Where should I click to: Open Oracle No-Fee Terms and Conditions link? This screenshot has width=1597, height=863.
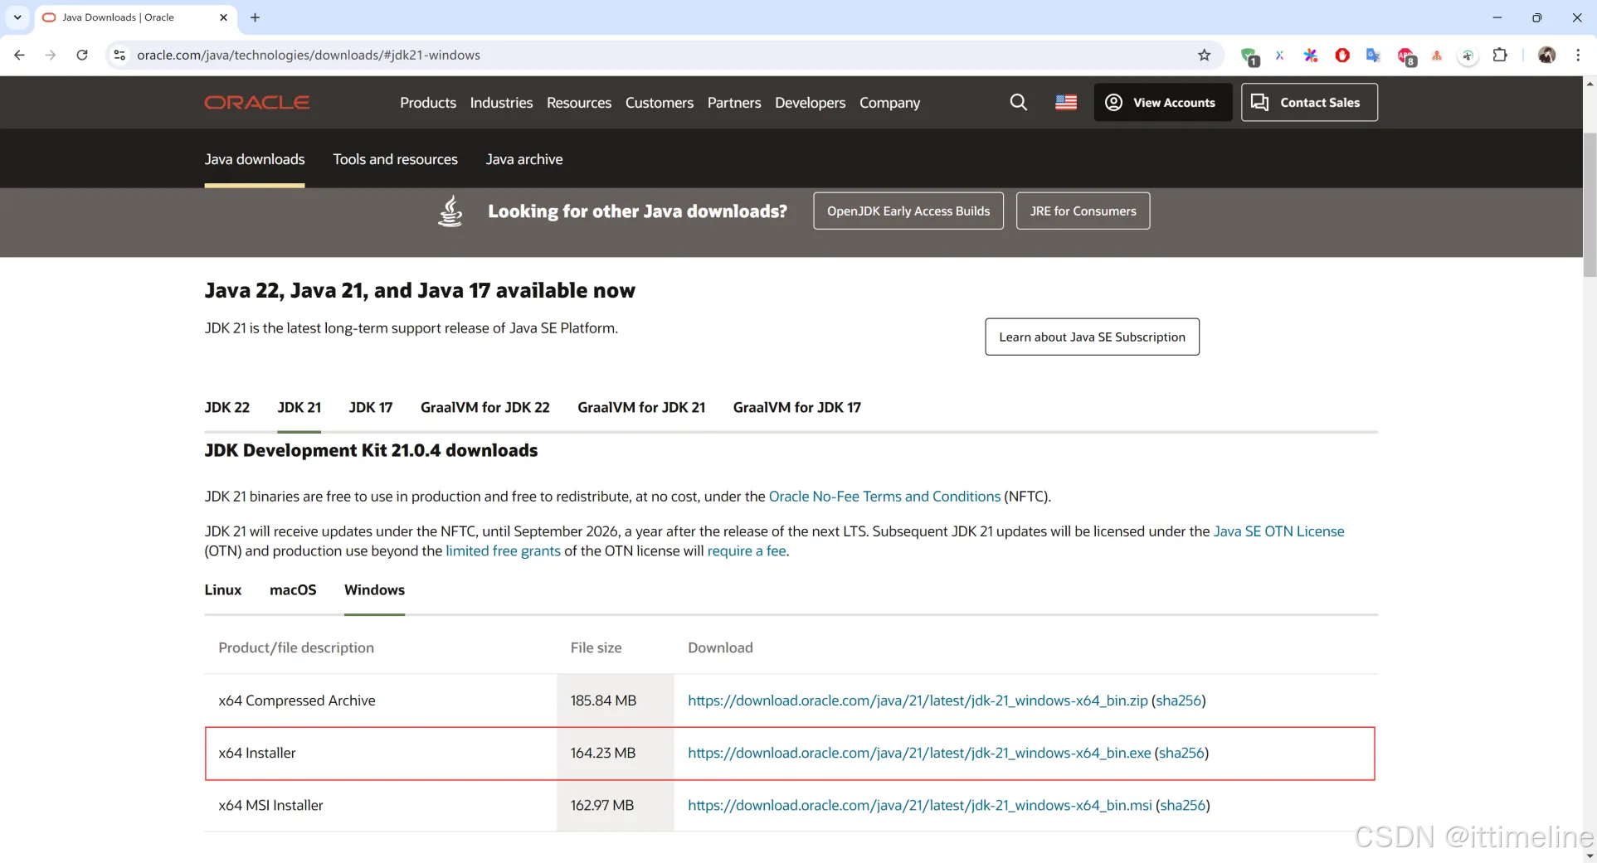(884, 497)
